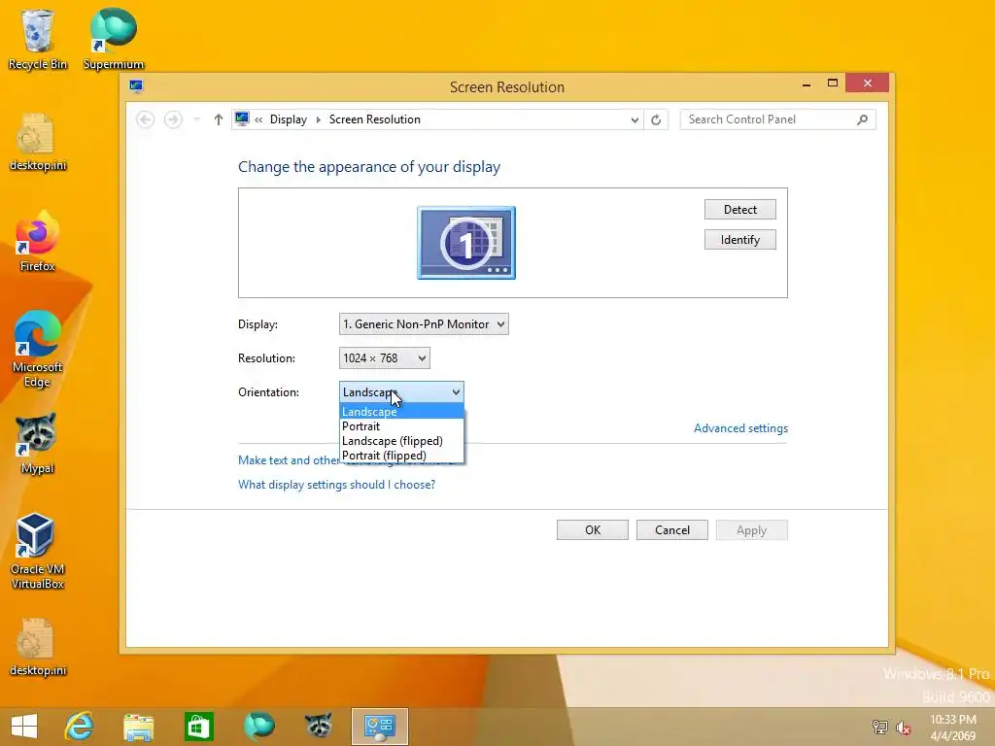
Task: Open Microsoft Edge desktop shortcut
Action: [x=38, y=349]
